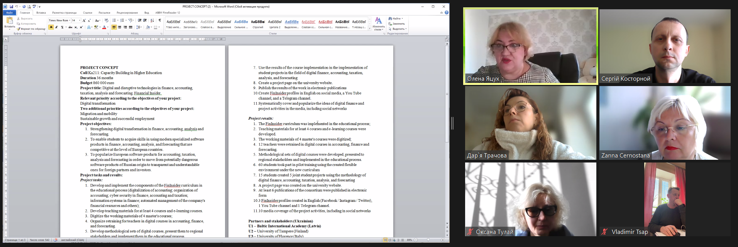Open print preview from Quick Access toolbar
Viewport: 738px width, 247px height.
29,7
